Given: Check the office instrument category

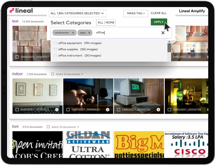Looking at the screenshot, I should (56, 56).
